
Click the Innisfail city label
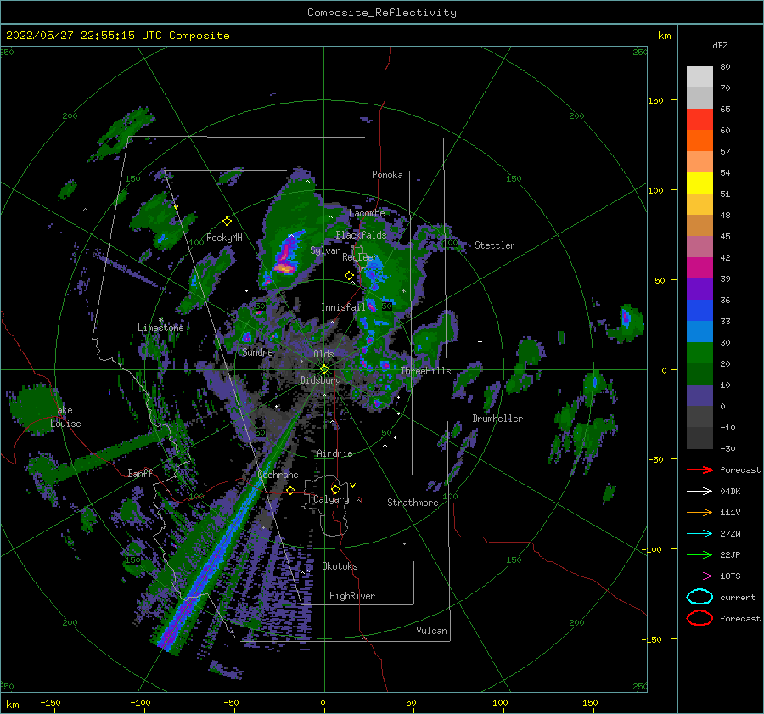(x=343, y=307)
